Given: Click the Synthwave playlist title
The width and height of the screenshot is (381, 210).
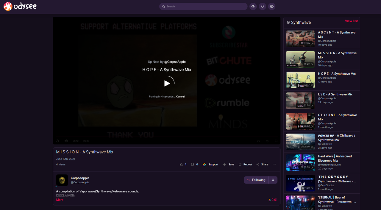Looking at the screenshot, I should tap(301, 23).
